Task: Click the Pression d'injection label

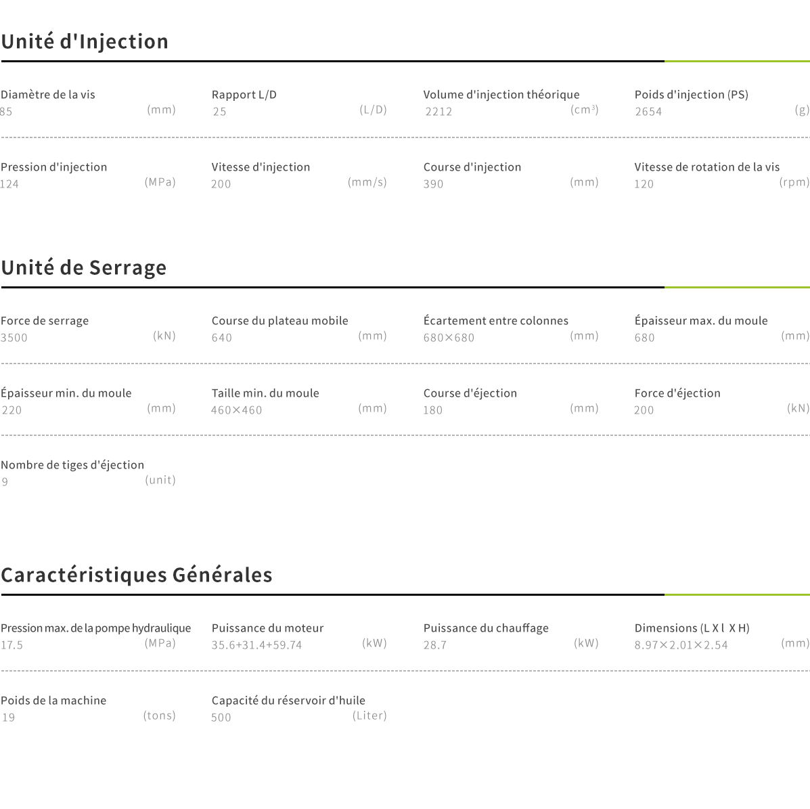Action: coord(54,167)
